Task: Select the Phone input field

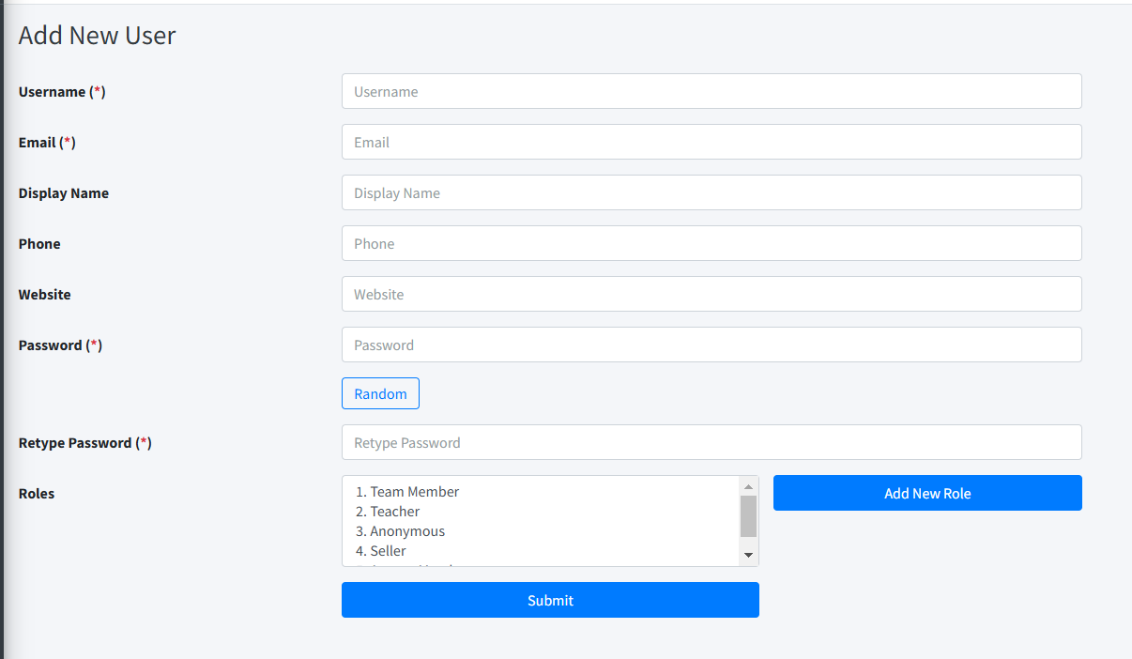Action: 711,243
